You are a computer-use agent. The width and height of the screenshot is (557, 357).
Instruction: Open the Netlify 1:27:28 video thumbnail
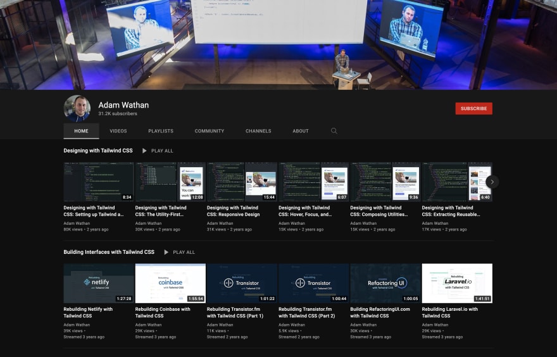point(99,283)
